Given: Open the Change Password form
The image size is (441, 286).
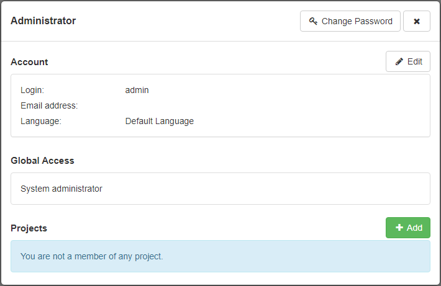Looking at the screenshot, I should 350,21.
